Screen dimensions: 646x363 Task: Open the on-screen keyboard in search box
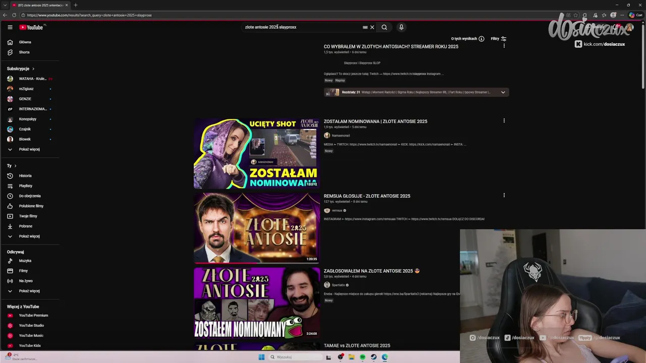pyautogui.click(x=365, y=27)
